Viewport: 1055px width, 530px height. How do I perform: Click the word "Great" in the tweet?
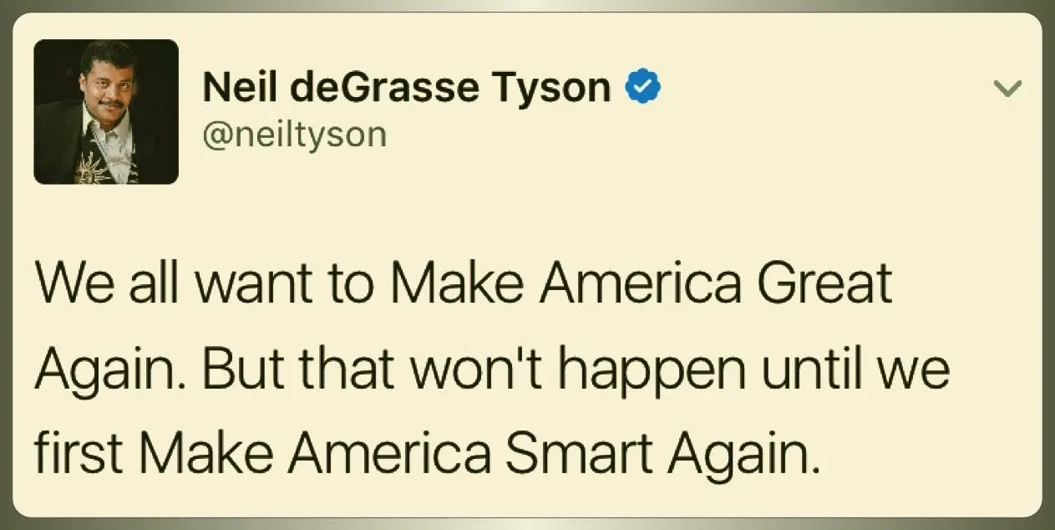(x=824, y=284)
